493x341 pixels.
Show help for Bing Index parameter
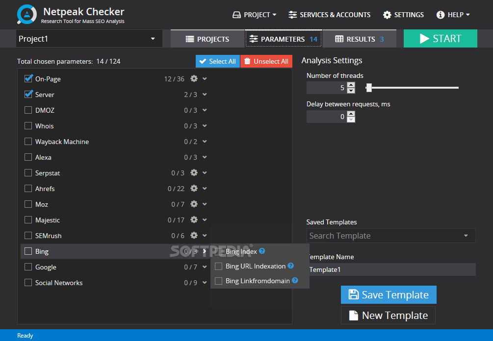pyautogui.click(x=262, y=251)
